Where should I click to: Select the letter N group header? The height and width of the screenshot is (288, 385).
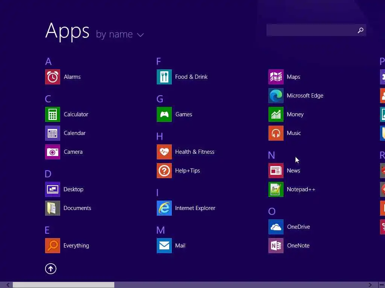pyautogui.click(x=271, y=155)
